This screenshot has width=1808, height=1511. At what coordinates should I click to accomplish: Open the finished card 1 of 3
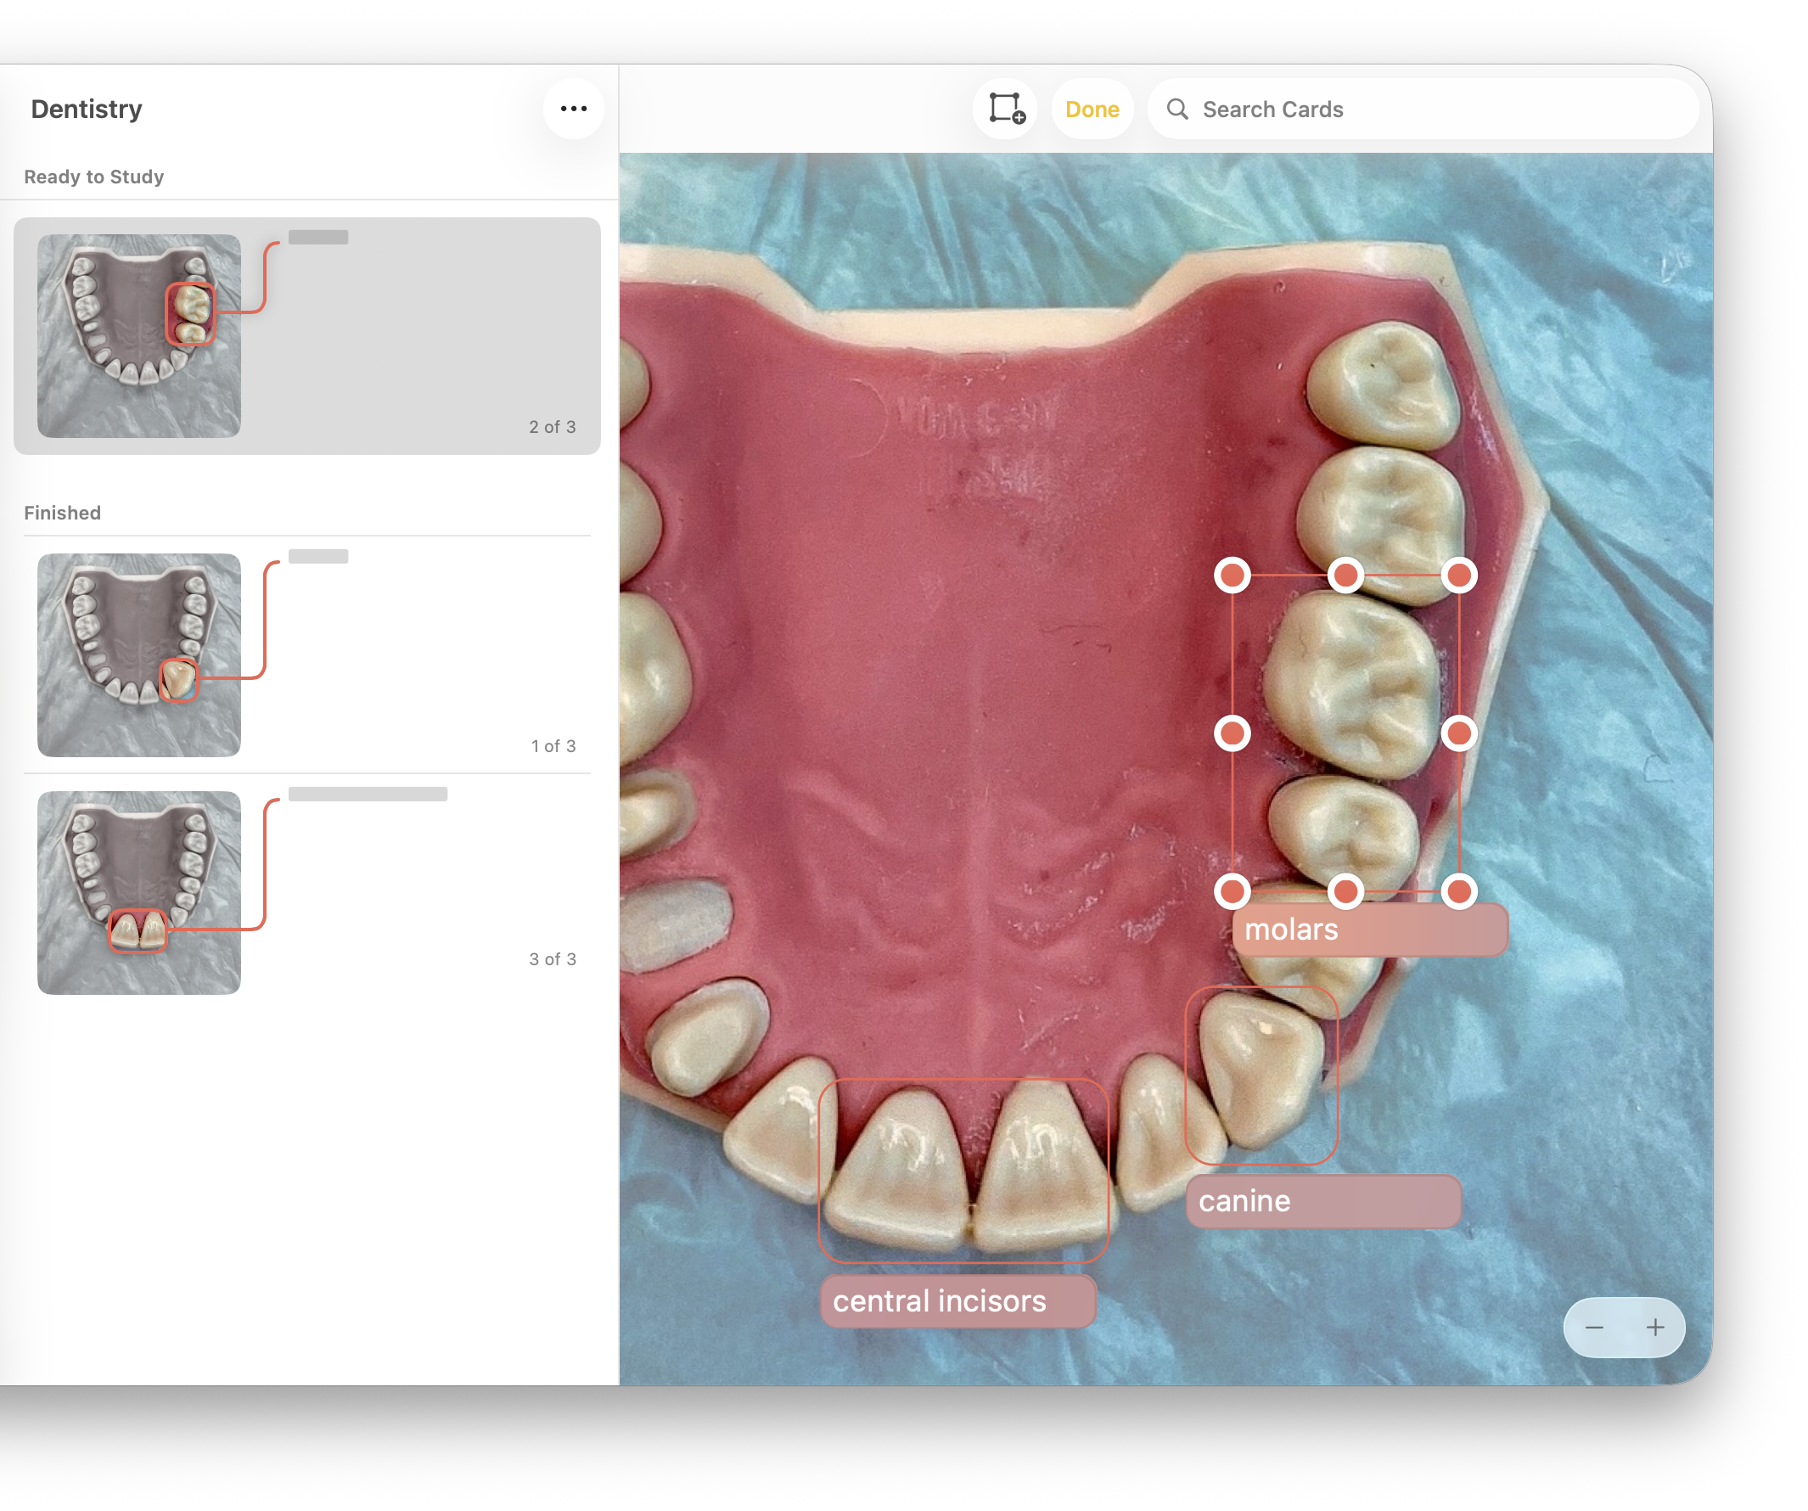[307, 655]
